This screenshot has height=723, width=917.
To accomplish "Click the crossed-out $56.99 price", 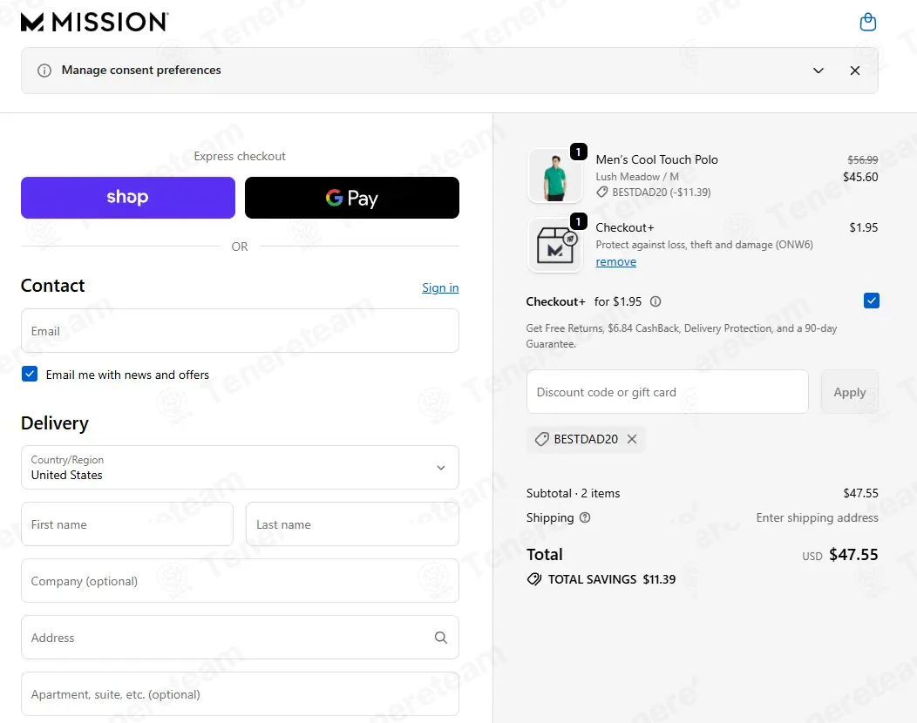I will (x=863, y=159).
